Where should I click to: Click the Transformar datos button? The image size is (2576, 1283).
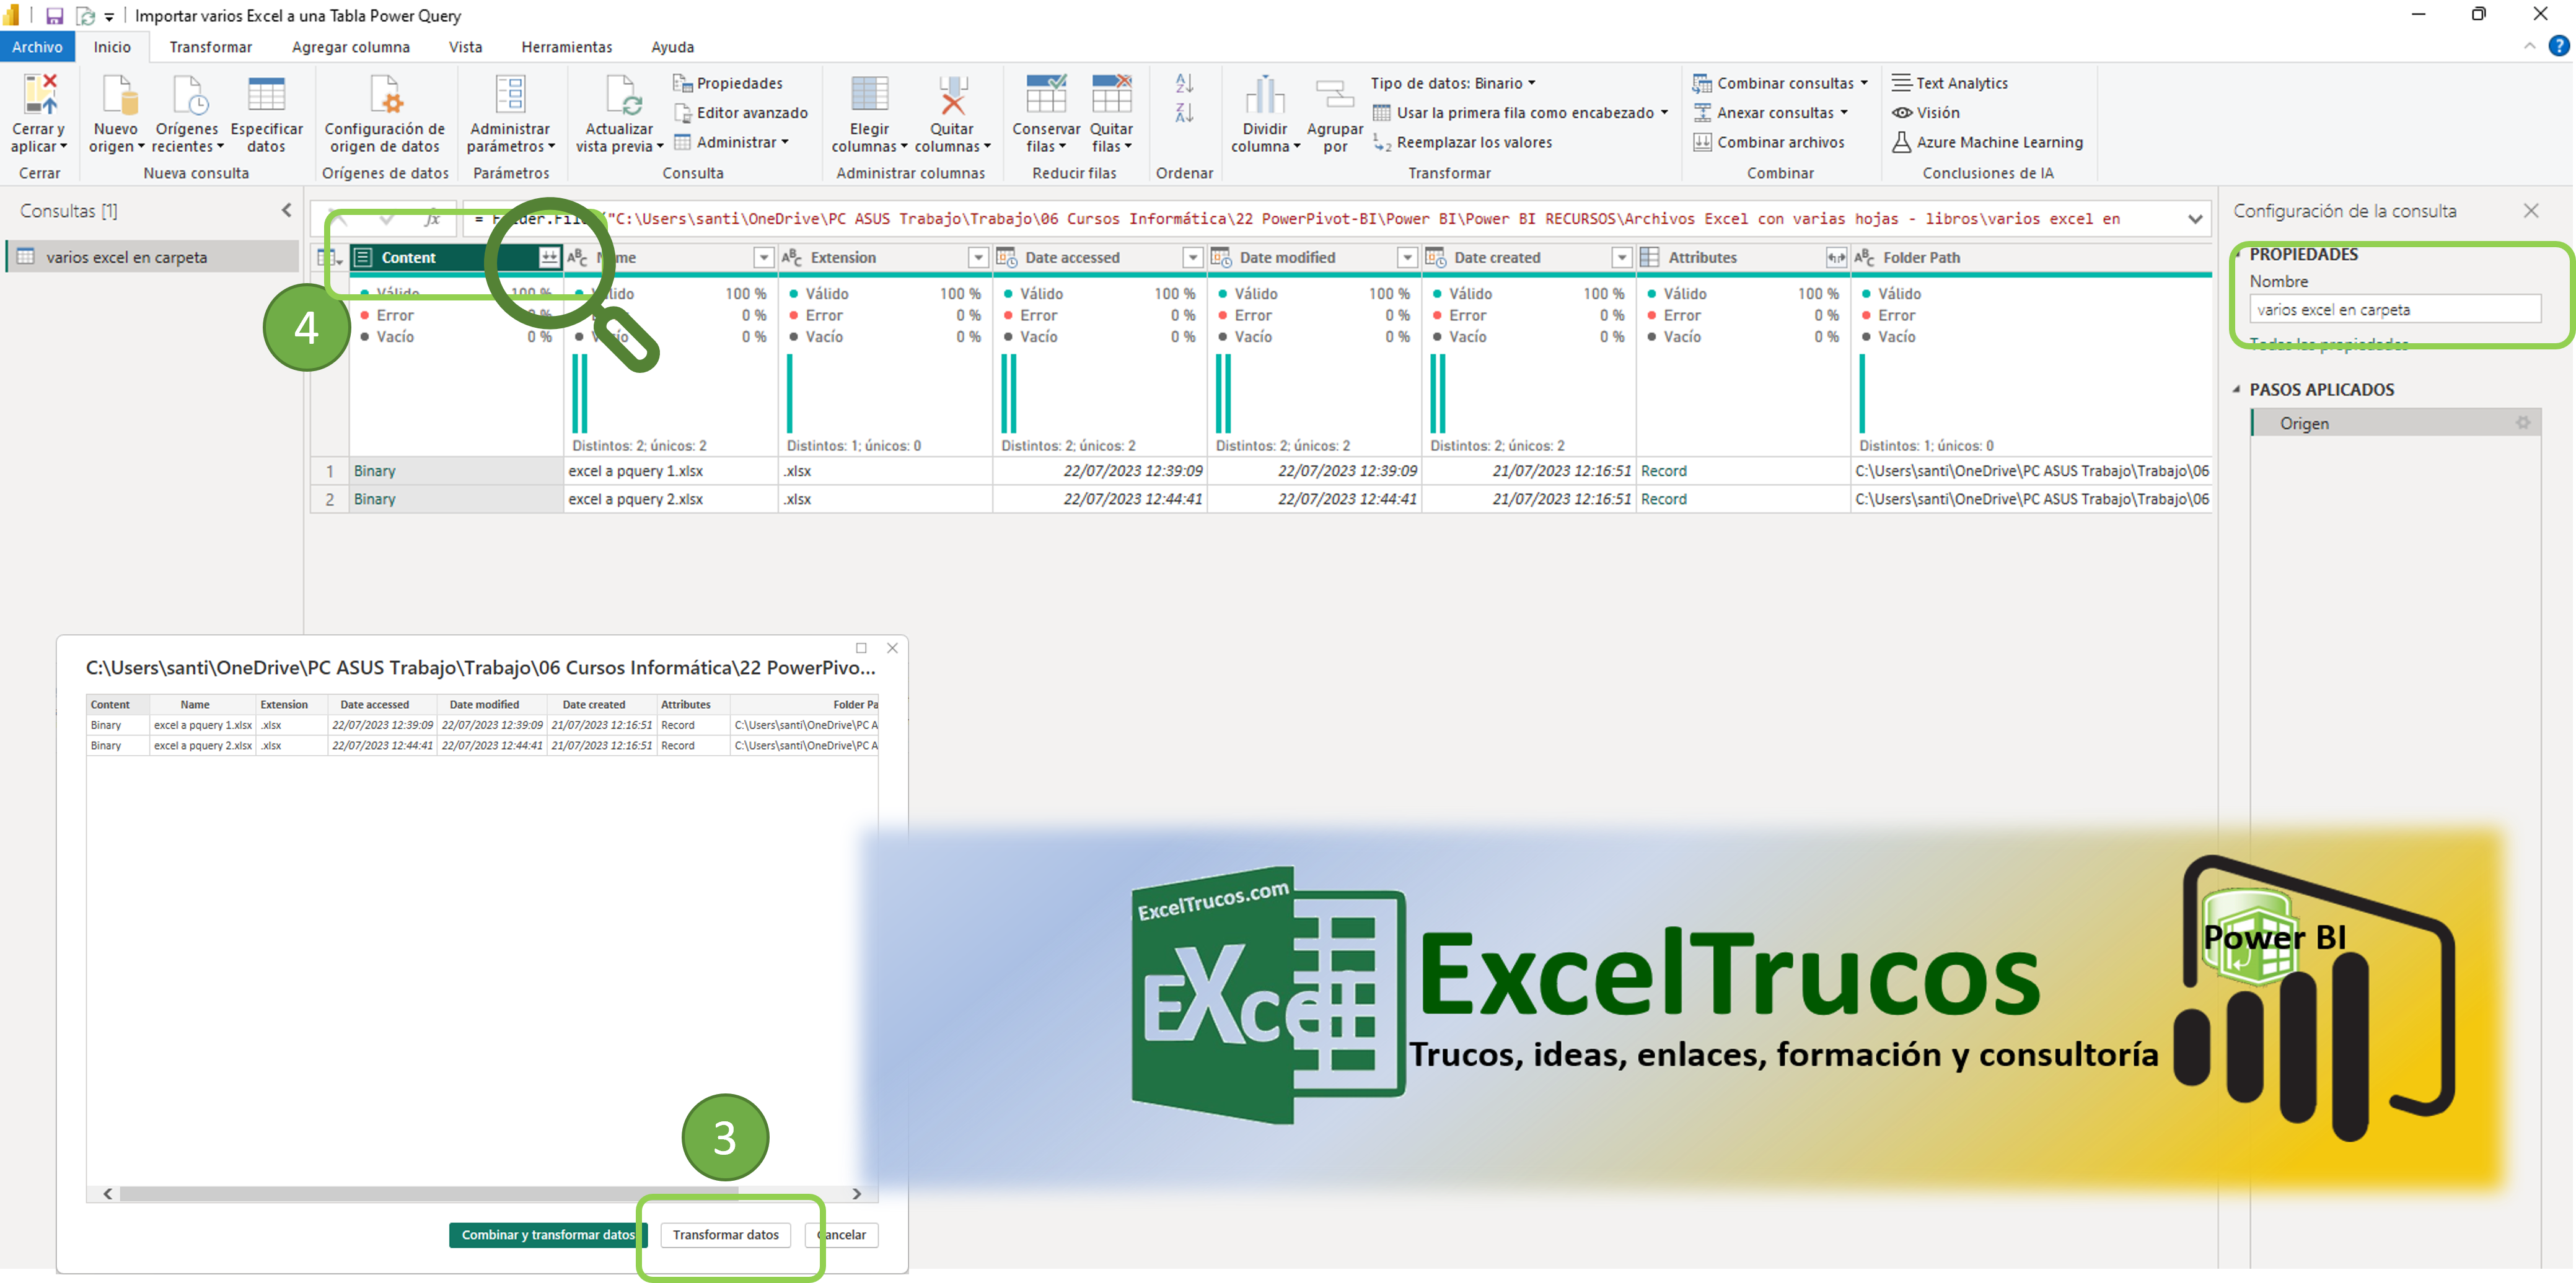point(725,1235)
